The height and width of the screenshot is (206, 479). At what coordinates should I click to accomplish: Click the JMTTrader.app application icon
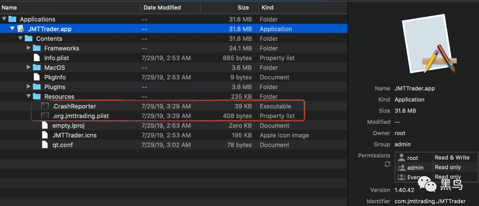tap(21, 29)
